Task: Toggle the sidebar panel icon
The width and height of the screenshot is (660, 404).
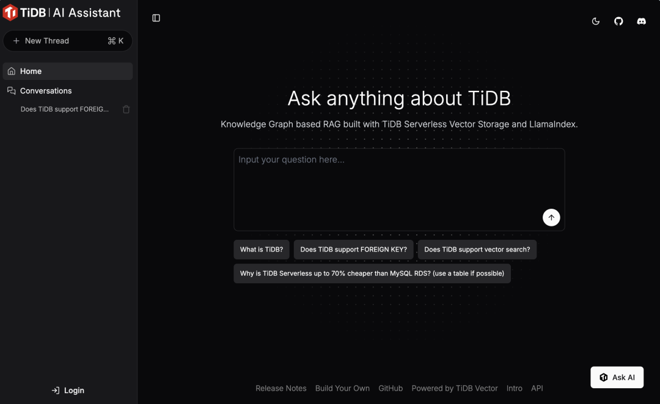Action: point(156,18)
